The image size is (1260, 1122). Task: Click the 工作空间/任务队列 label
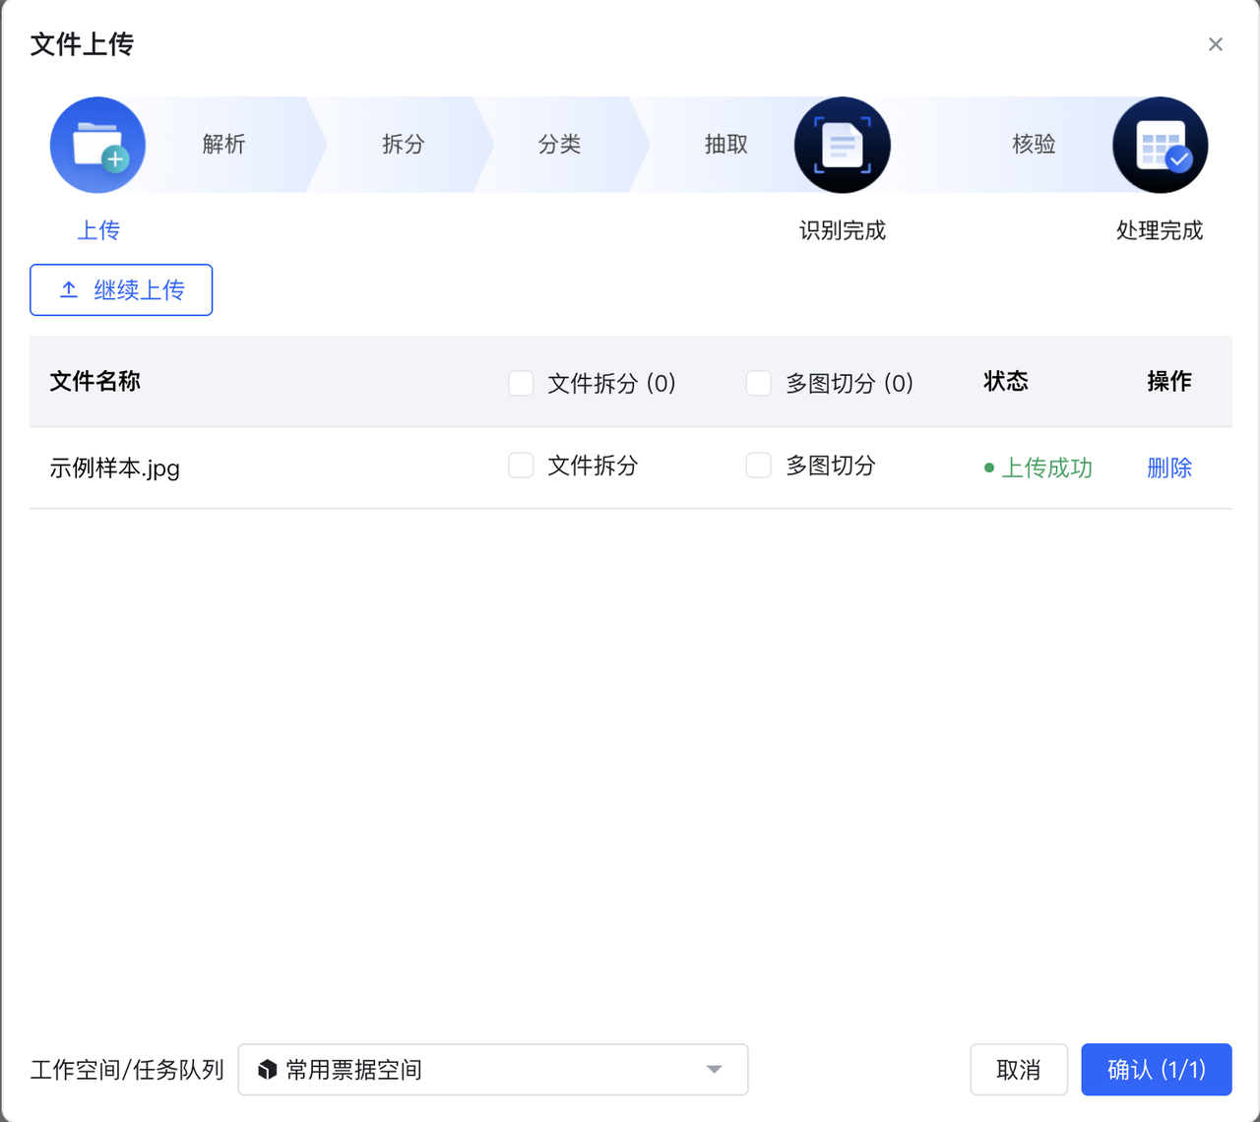(127, 1070)
